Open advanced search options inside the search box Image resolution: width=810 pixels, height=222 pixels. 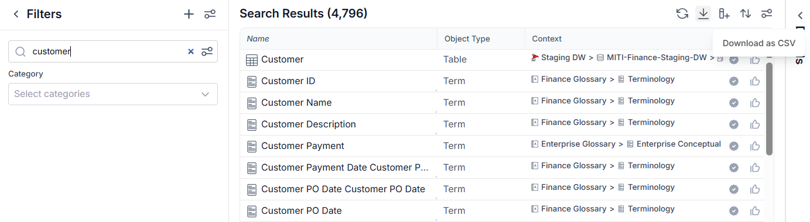click(207, 51)
